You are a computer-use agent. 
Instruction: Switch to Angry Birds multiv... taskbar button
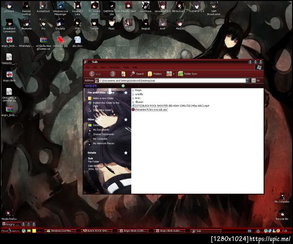point(170,231)
